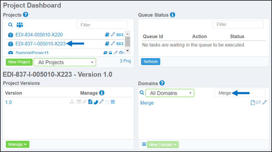The image size is (272, 152).
Task: Click the Manage column info icon
Action: coord(102,93)
